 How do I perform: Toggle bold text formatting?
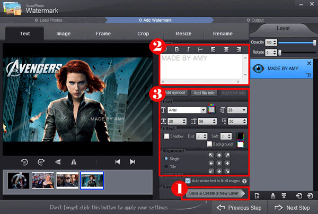177,49
